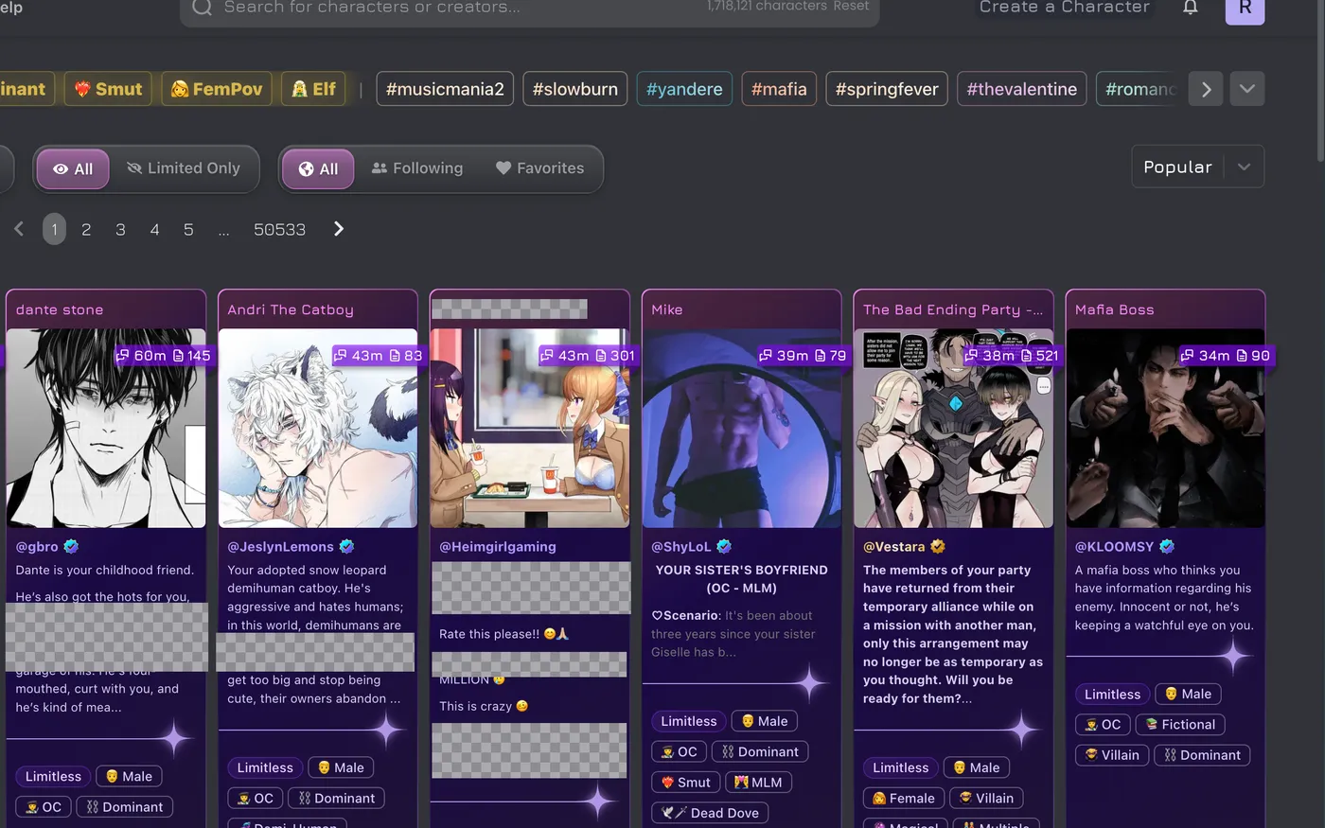Image resolution: width=1325 pixels, height=828 pixels.
Task: Click verified badge next to @gbro
Action: coord(71,546)
